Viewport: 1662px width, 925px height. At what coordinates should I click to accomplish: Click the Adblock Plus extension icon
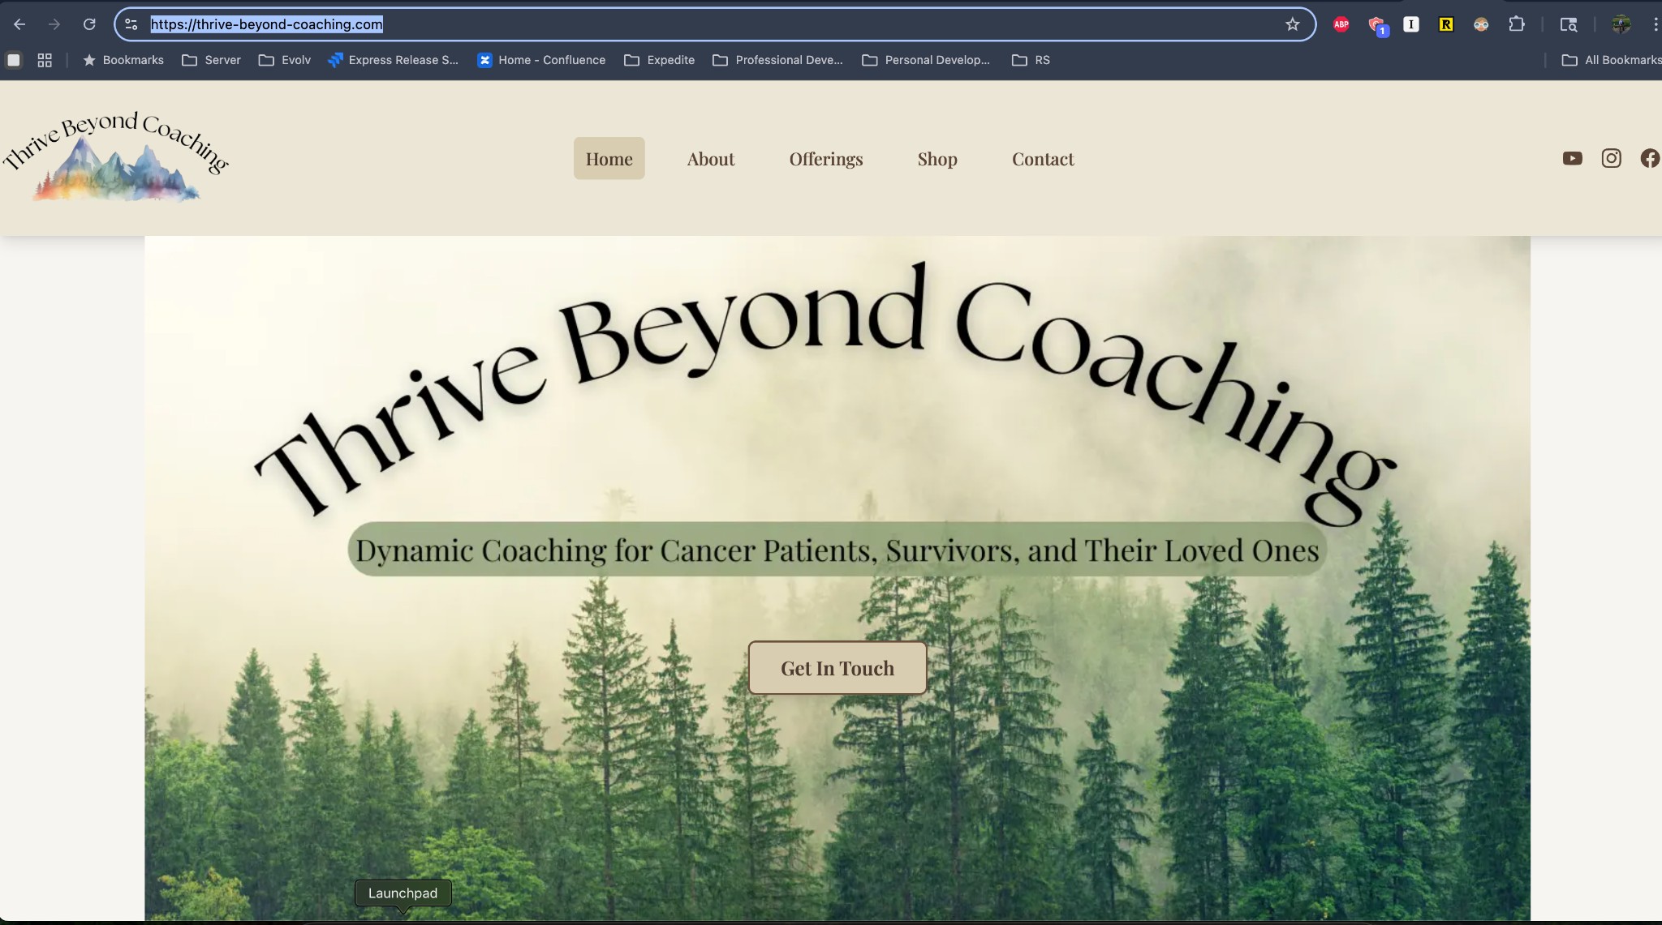[x=1341, y=24]
